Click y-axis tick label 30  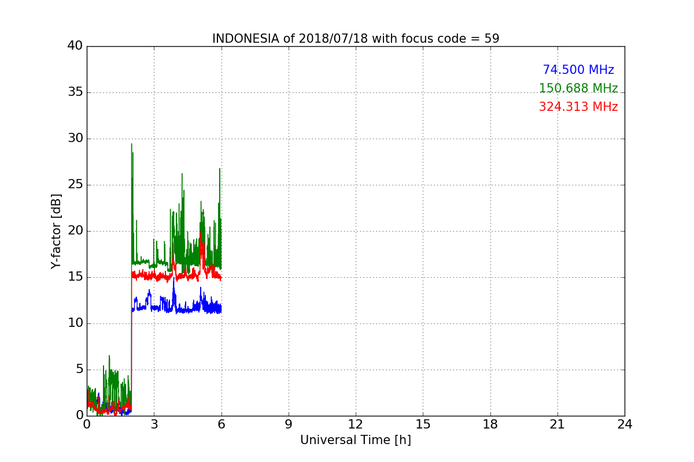[x=75, y=139]
